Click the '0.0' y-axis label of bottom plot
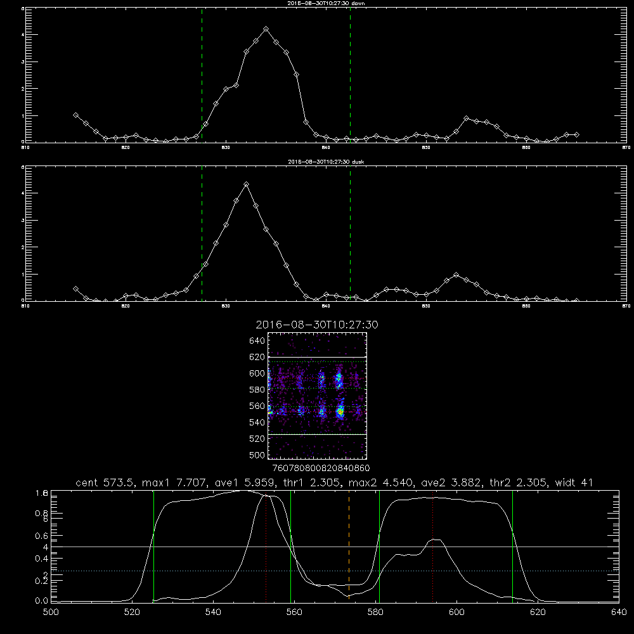 [42, 600]
